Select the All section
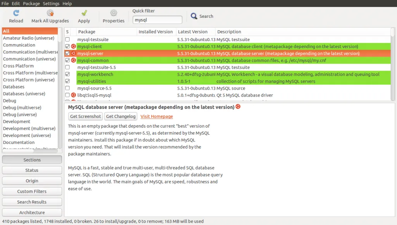 click(30, 31)
